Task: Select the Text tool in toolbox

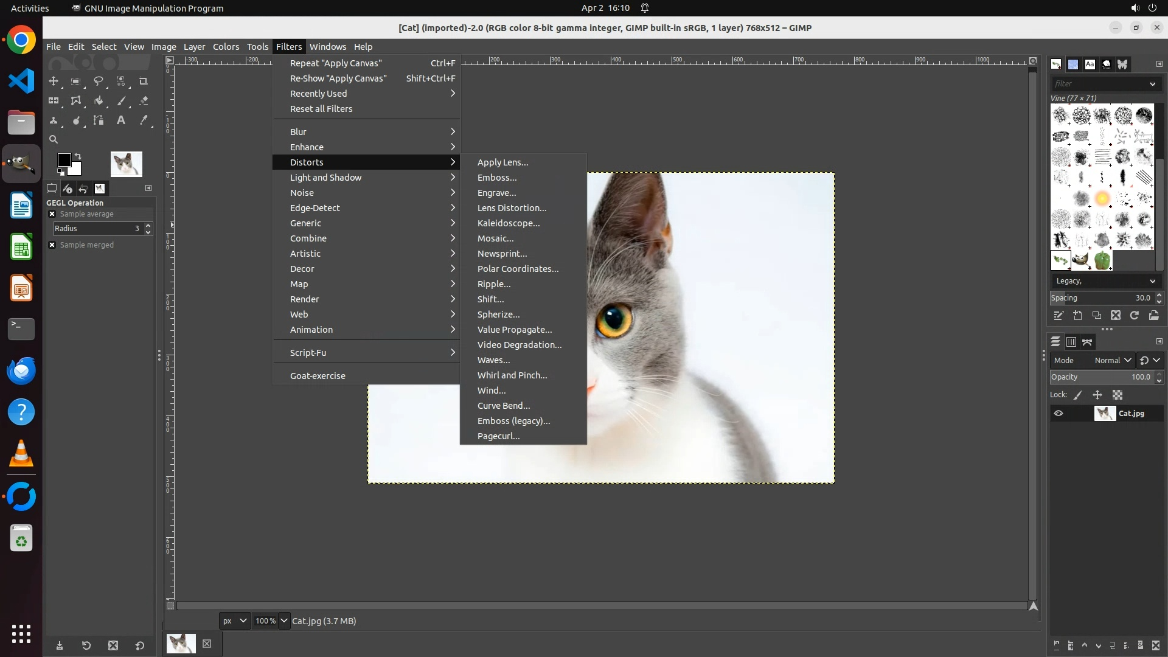Action: 121,120
